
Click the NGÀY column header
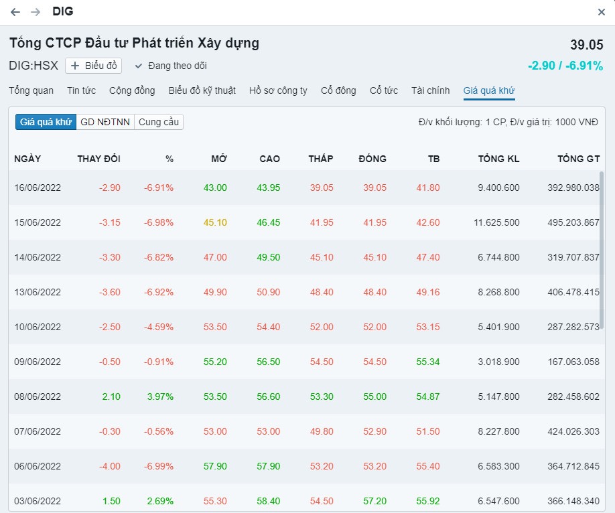tap(27, 159)
